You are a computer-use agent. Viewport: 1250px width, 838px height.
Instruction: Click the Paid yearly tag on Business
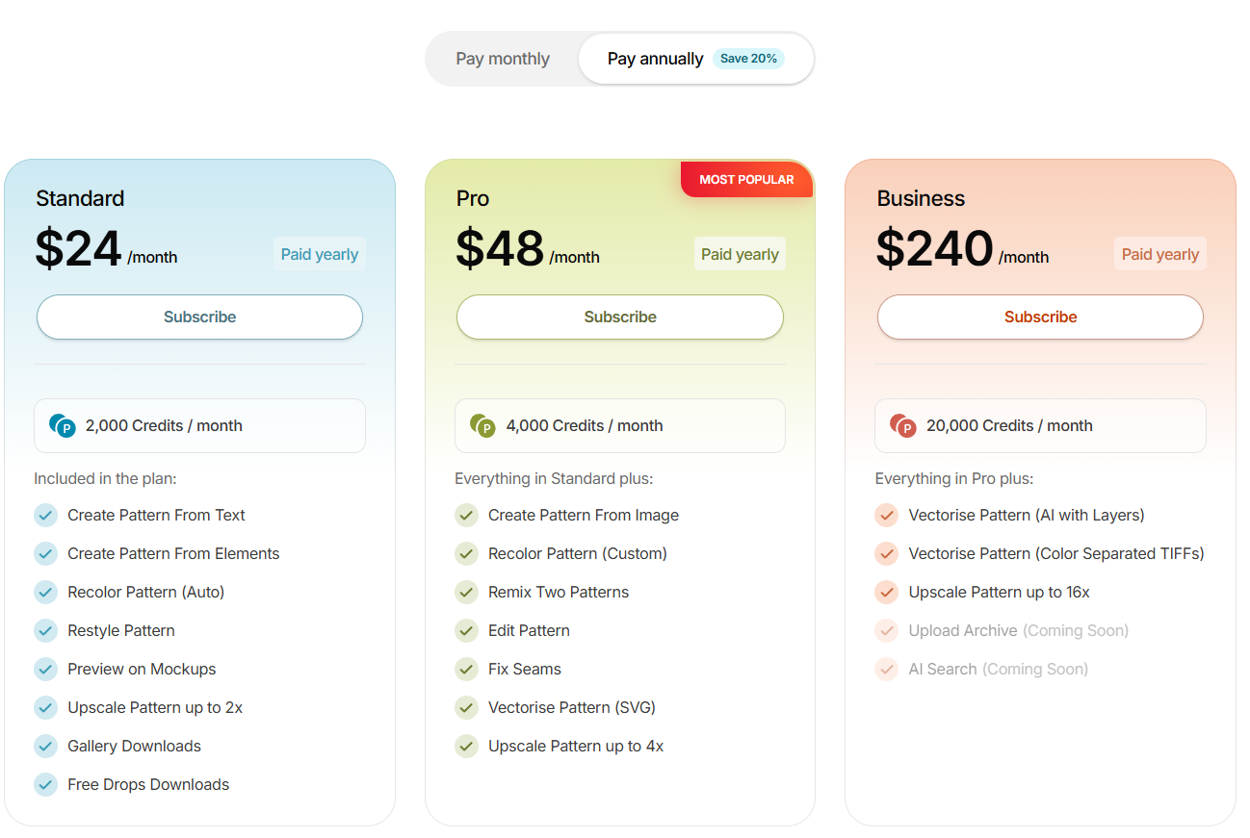tap(1160, 254)
